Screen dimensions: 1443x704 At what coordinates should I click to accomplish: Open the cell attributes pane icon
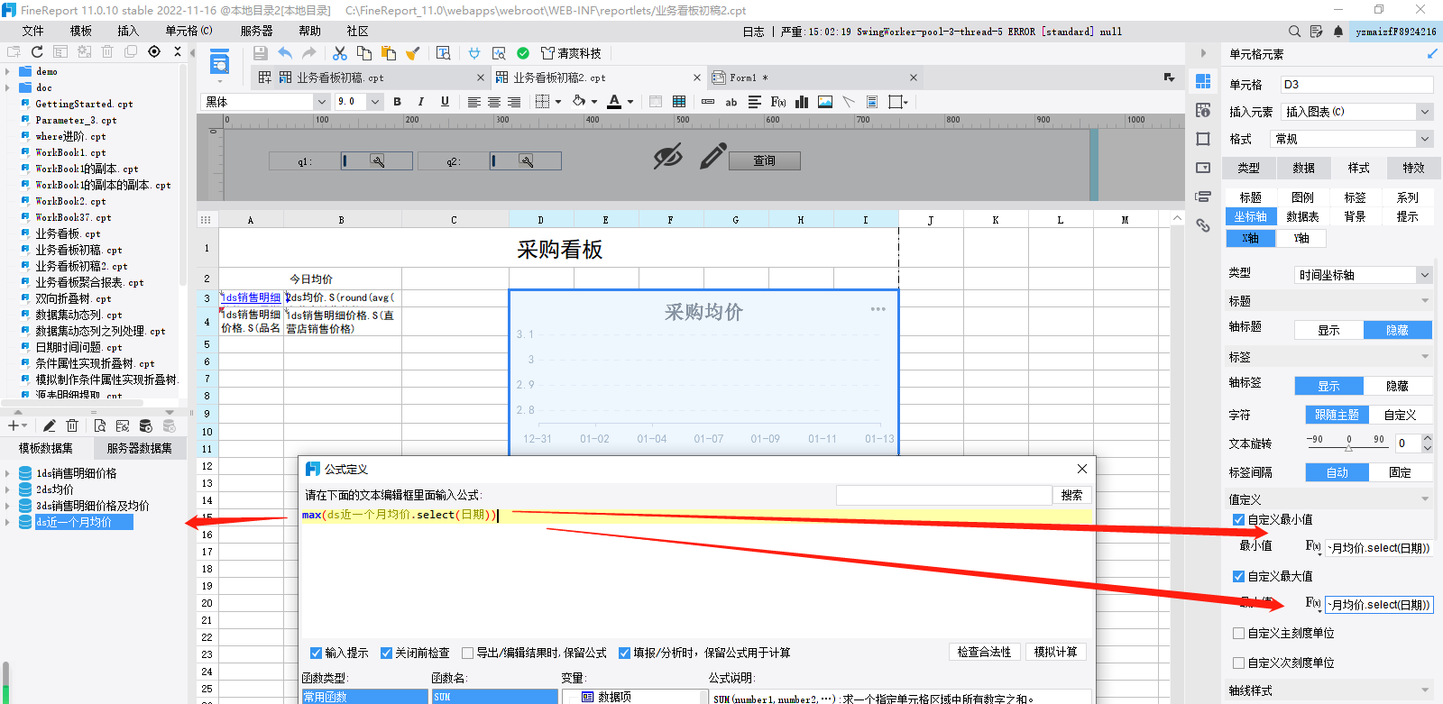(x=1203, y=110)
